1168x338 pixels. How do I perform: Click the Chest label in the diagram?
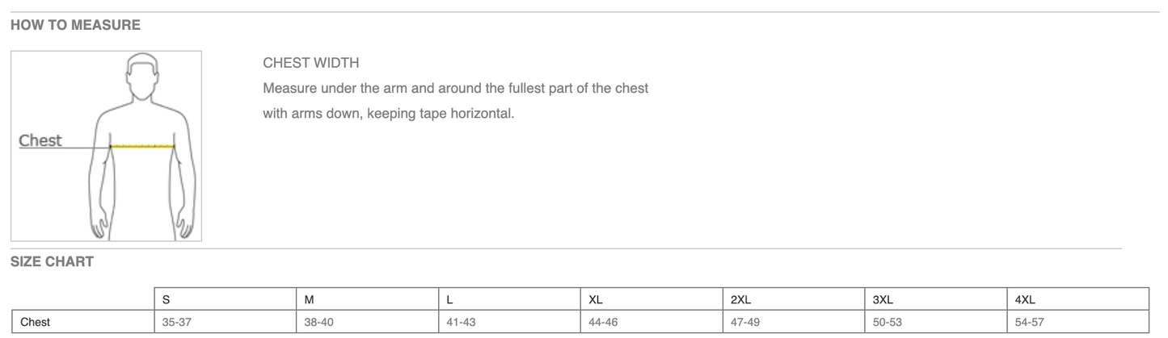point(40,140)
